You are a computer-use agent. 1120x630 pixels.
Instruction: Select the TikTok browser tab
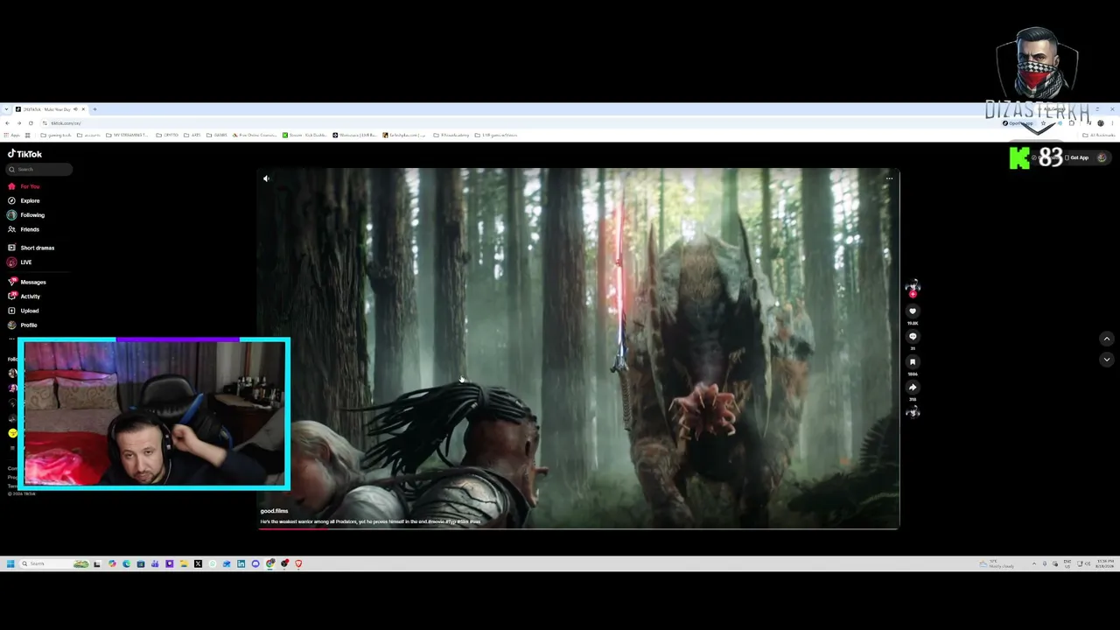[x=49, y=109]
